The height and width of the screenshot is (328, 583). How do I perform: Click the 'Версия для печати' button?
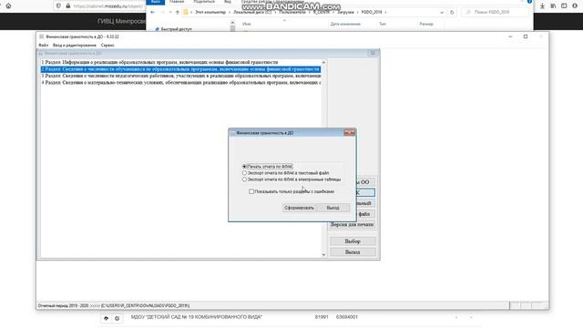tap(352, 225)
